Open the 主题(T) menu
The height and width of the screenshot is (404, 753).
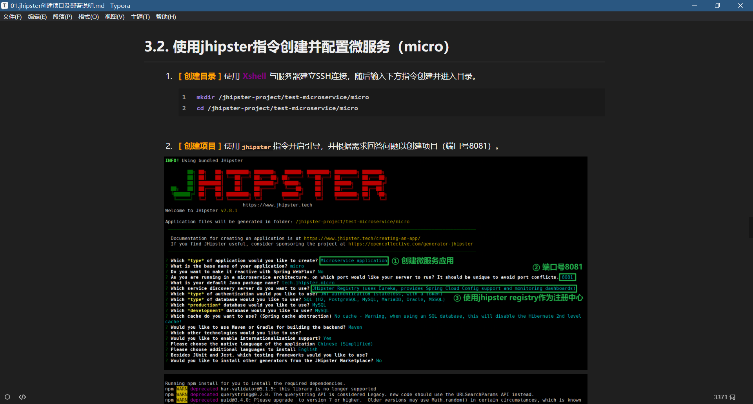140,17
